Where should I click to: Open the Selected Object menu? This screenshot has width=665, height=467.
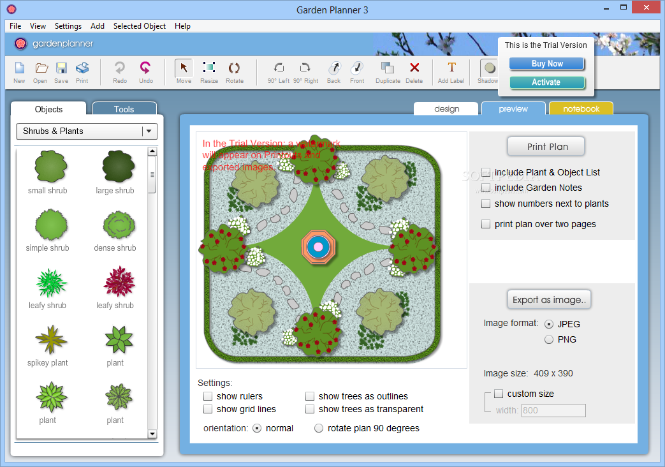pyautogui.click(x=140, y=26)
